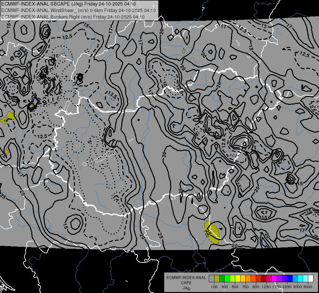This screenshot has height=293, width=319.
Task: Click the contour label 30 on the map
Action: pos(164,155)
